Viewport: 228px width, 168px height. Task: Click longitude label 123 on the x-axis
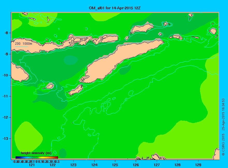(73, 165)
